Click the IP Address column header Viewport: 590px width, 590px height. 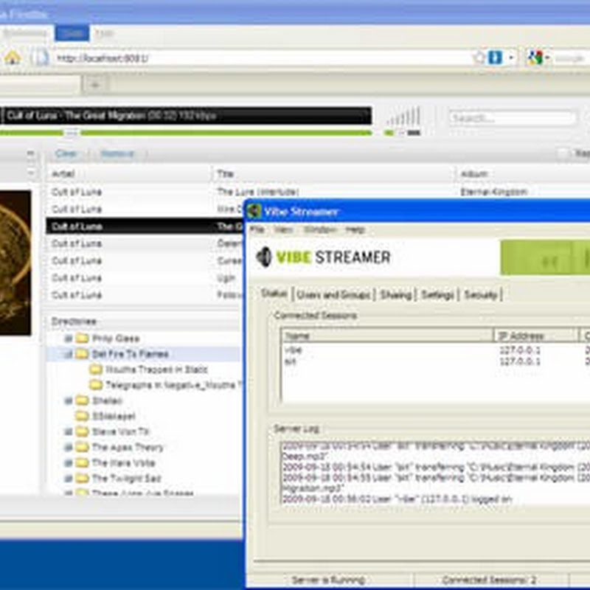coord(536,336)
